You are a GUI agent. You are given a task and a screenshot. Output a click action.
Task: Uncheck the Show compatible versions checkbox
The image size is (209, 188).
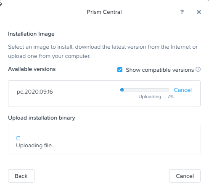(x=120, y=70)
